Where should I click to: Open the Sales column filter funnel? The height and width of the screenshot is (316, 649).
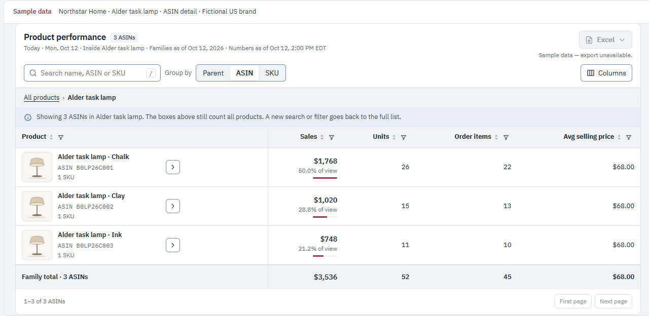pyautogui.click(x=332, y=137)
